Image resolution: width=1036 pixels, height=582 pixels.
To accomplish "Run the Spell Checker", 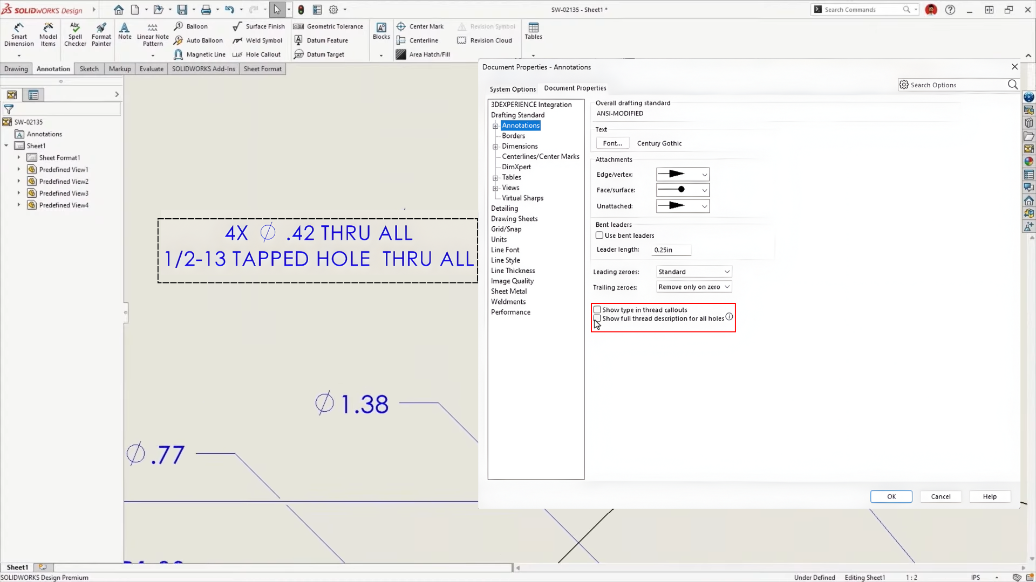I will (75, 34).
